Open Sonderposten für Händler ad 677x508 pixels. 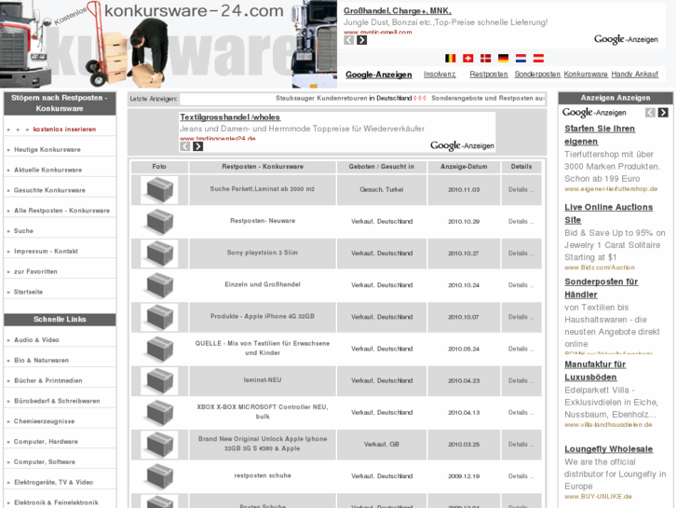(x=601, y=288)
